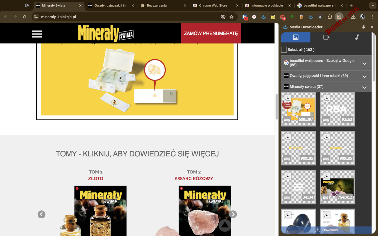
Task: Close the Media Downloader side panel
Action: (x=372, y=27)
